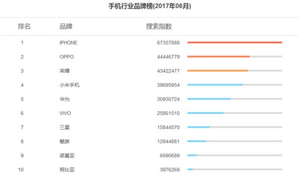Click the orange OPPO index bar
The image size is (303, 176).
pyautogui.click(x=219, y=57)
